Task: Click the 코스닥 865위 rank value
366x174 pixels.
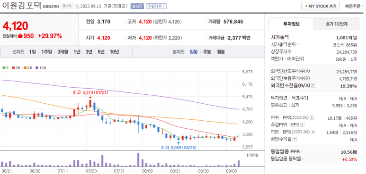Action: pos(345,44)
